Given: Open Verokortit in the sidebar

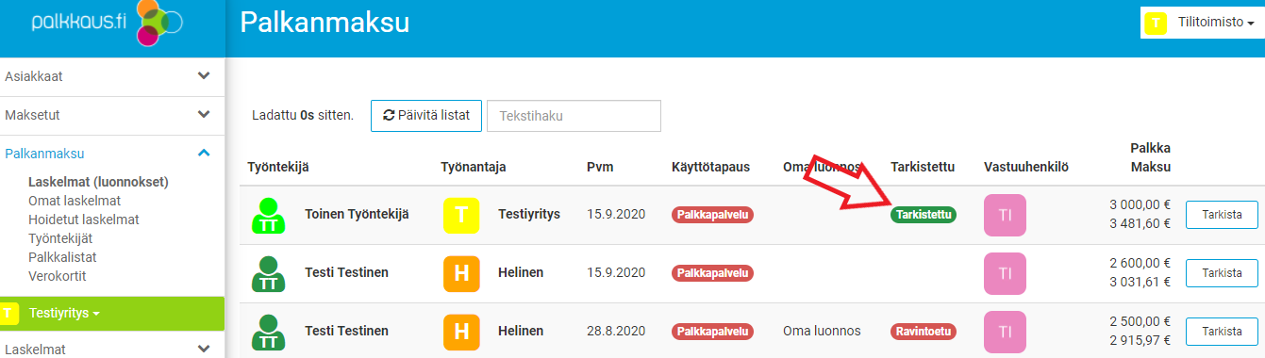Looking at the screenshot, I should (x=58, y=276).
